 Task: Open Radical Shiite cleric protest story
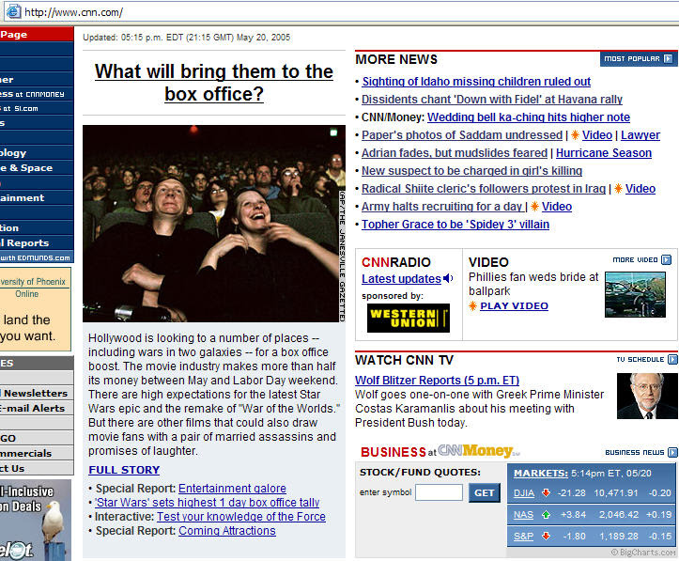484,189
